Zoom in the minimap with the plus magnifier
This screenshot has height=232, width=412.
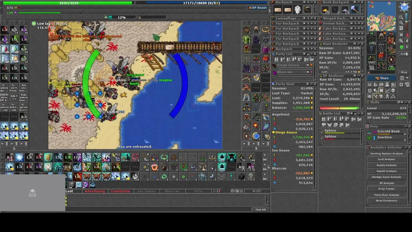click(x=401, y=23)
